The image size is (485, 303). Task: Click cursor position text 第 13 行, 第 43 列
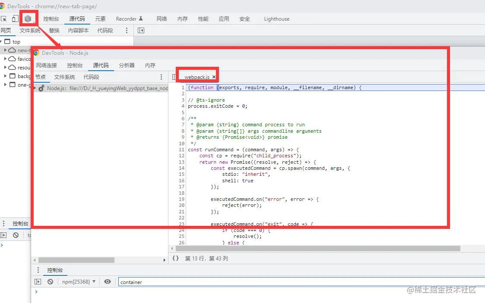coord(206,258)
